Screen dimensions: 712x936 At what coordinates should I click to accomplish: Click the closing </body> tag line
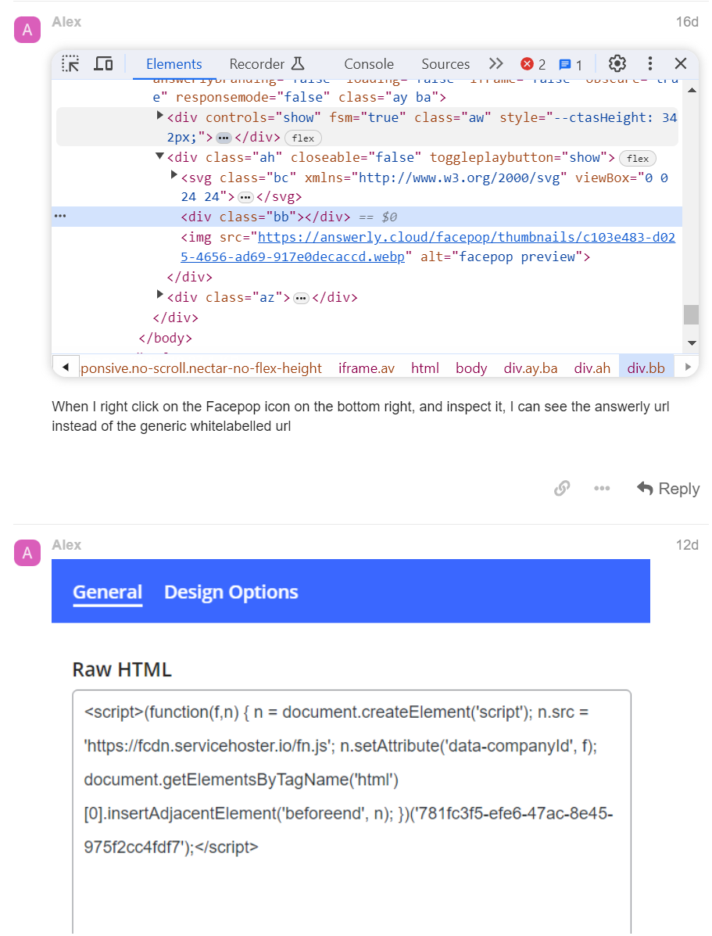pos(166,338)
